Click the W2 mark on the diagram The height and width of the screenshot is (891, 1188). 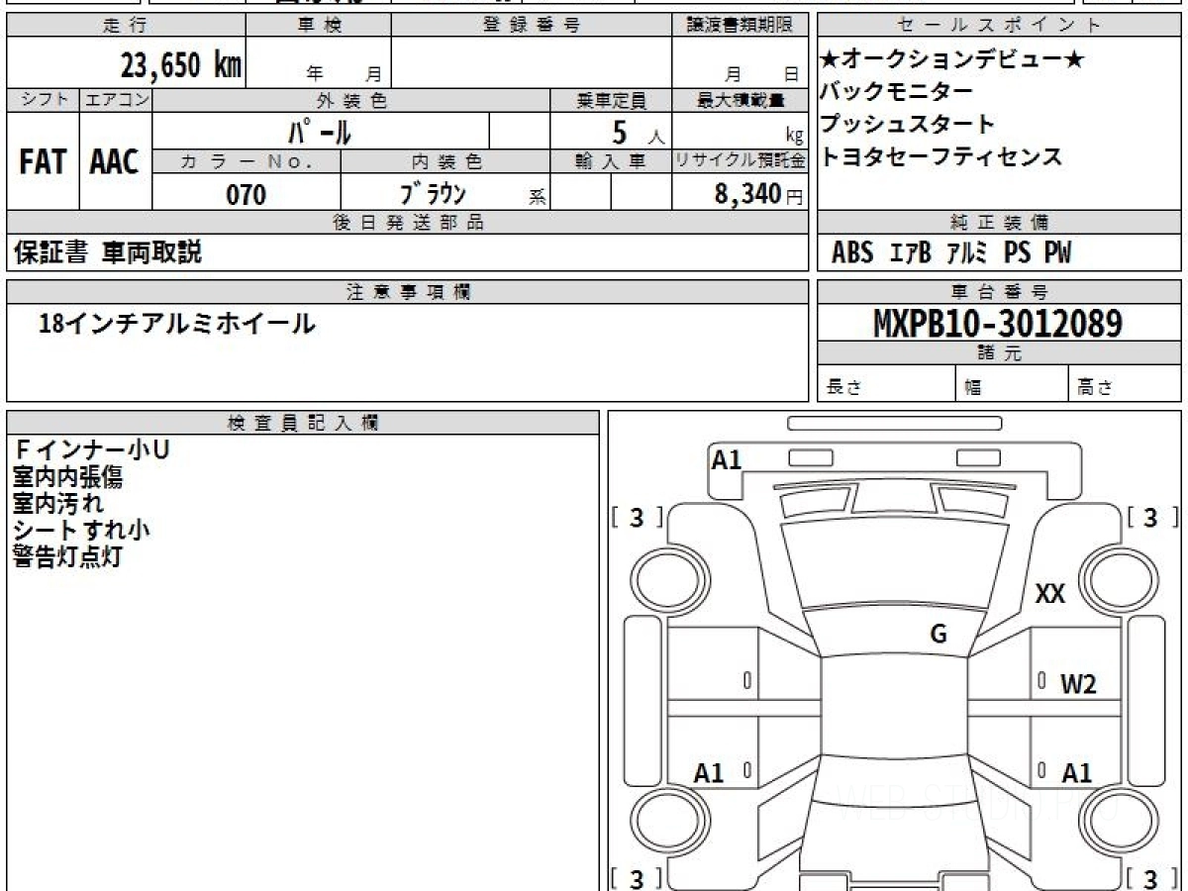point(1078,683)
